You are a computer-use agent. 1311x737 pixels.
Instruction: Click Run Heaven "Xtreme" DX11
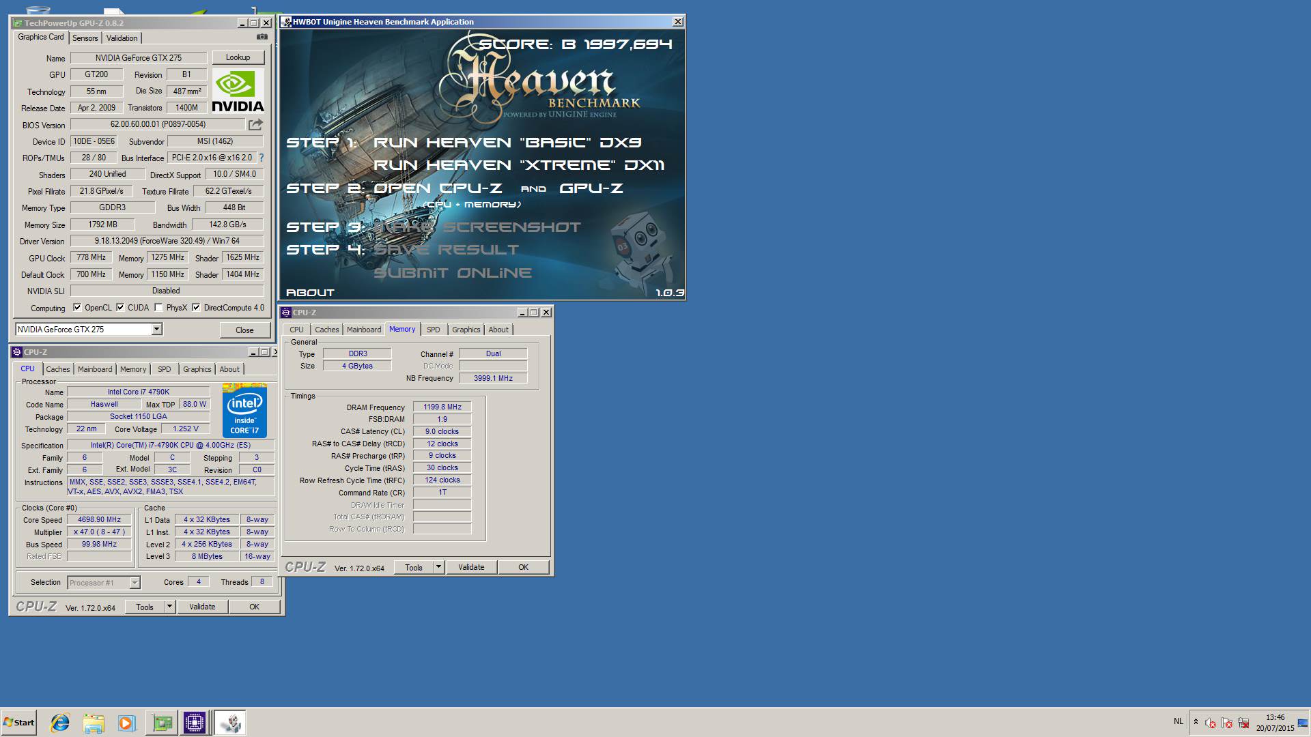(x=519, y=165)
